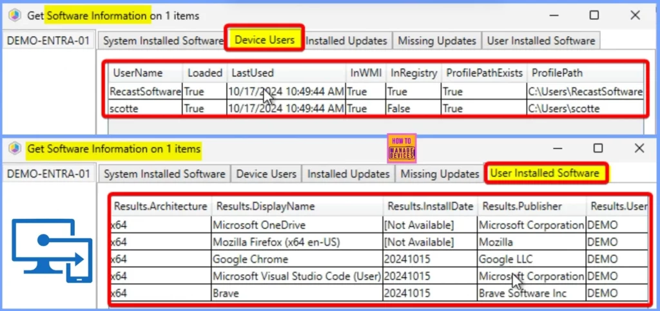Sort by InRegistry column header
Viewport: 660px width, 311px height.
[413, 73]
